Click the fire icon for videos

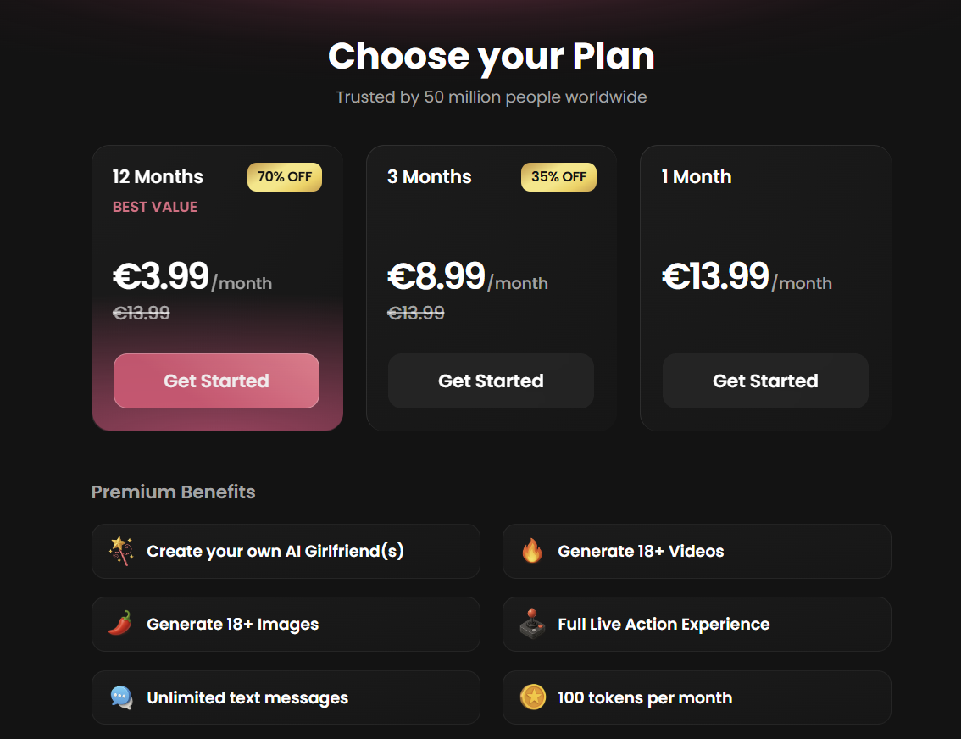click(532, 552)
